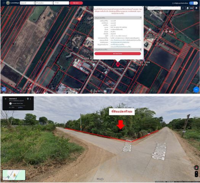Open the blue three-dots floating button
The height and width of the screenshot is (183, 200).
196,90
